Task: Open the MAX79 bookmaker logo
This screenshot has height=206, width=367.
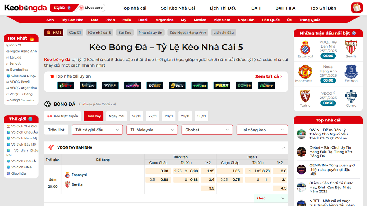Action: [x=132, y=86]
